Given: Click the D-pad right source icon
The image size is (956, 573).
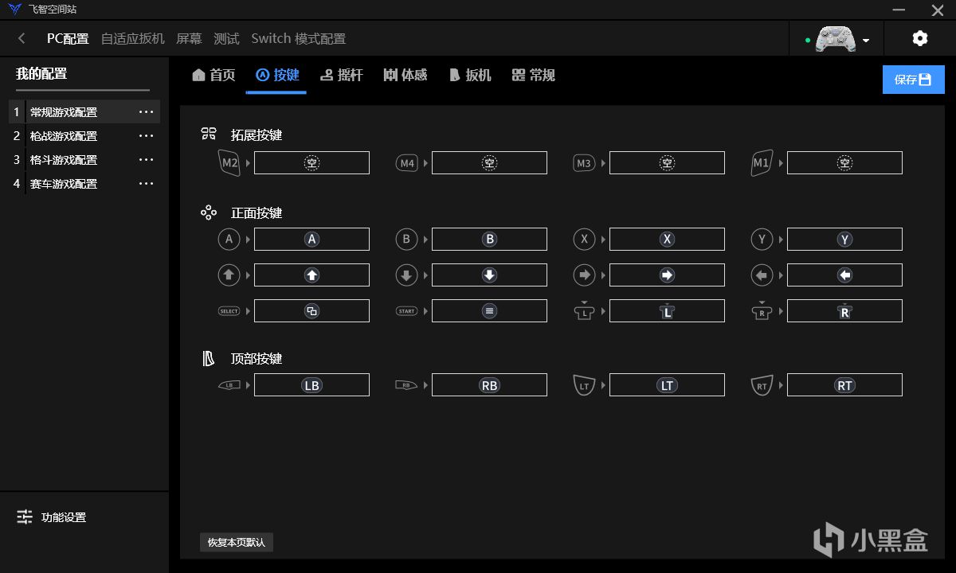Looking at the screenshot, I should pyautogui.click(x=585, y=275).
